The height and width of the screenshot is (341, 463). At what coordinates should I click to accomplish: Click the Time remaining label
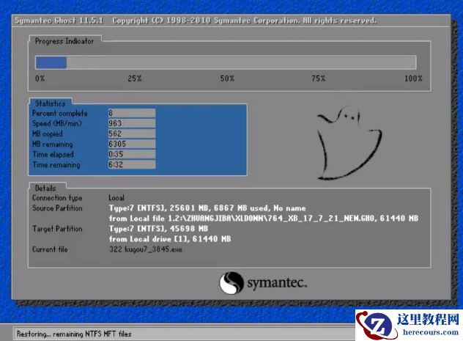coord(56,164)
